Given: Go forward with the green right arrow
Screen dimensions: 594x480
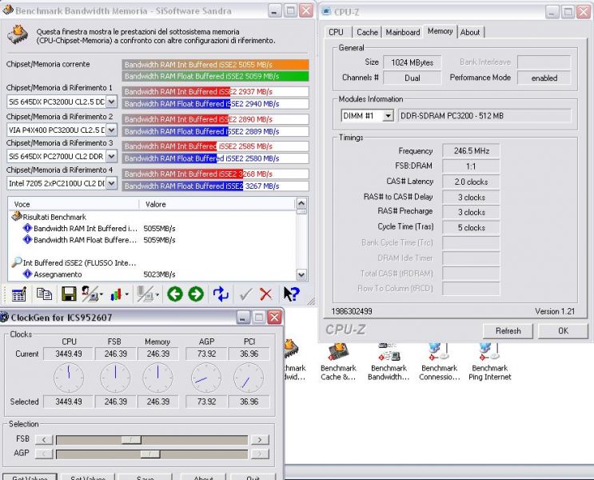Looking at the screenshot, I should pyautogui.click(x=196, y=294).
